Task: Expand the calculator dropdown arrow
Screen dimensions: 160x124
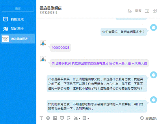Action: point(88,119)
